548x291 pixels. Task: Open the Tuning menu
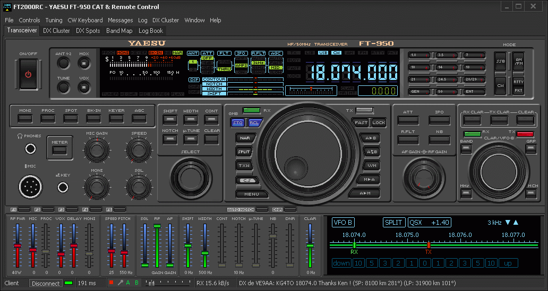click(x=54, y=20)
